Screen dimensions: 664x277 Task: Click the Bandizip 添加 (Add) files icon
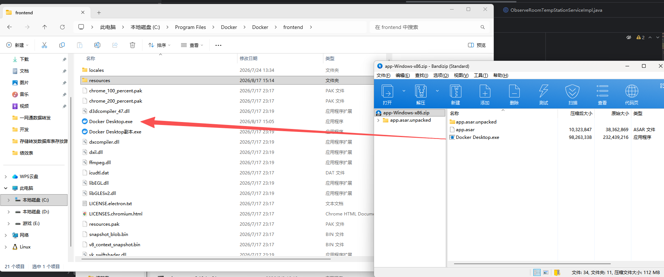(485, 91)
